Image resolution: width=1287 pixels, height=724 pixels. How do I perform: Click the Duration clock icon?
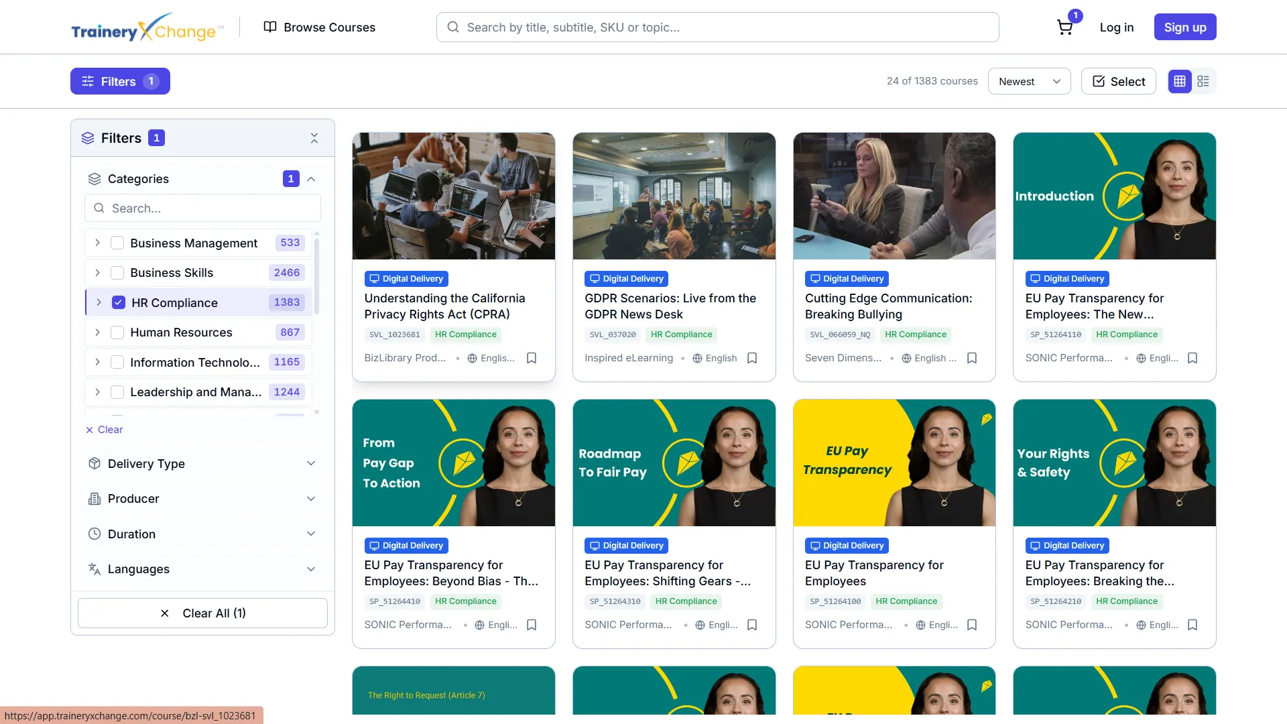[x=95, y=534]
